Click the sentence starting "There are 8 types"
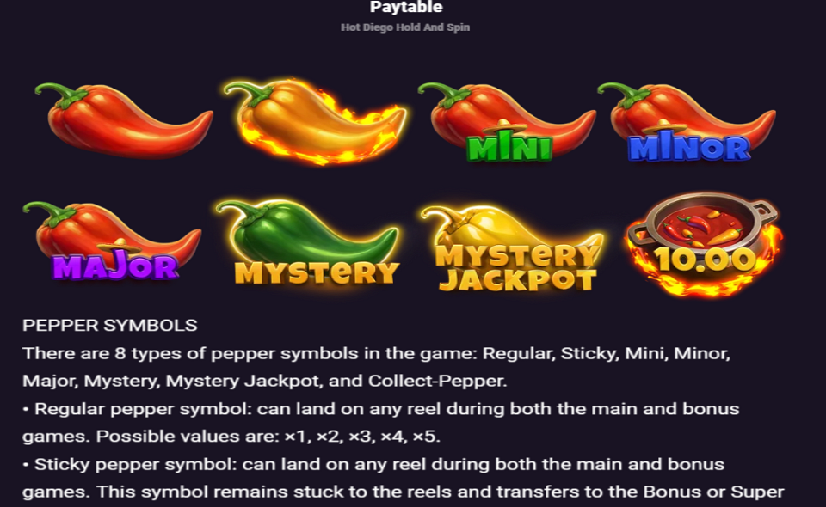 tap(376, 367)
